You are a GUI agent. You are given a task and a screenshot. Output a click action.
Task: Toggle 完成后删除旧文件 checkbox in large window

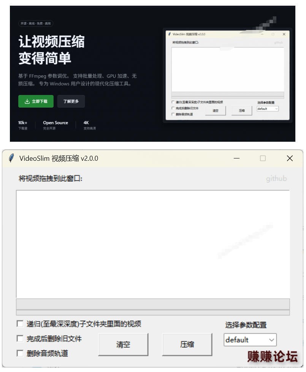20,338
